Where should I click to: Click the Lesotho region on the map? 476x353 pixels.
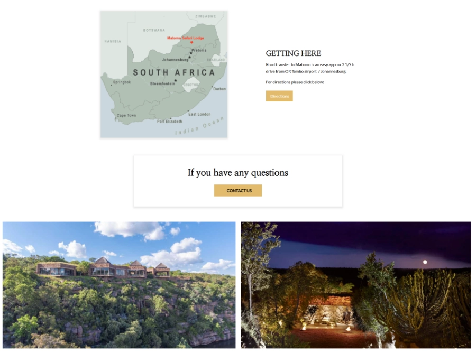(x=191, y=85)
